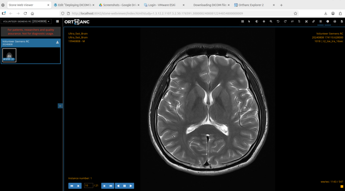Print the current image
Screen dimensions: 345x191
pos(335,21)
